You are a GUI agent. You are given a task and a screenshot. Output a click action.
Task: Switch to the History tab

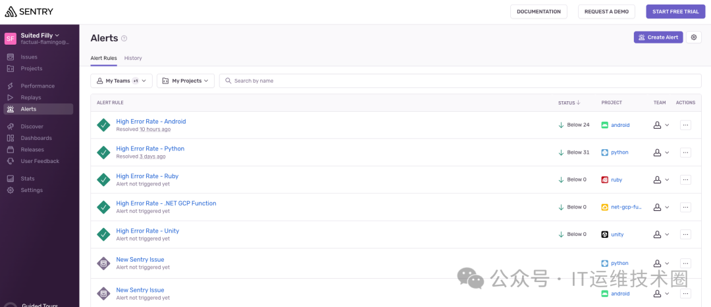pos(133,58)
